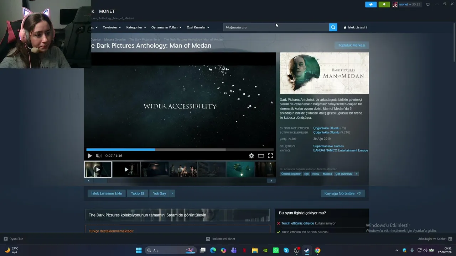
Task: Select the Korku tag
Action: [x=316, y=174]
